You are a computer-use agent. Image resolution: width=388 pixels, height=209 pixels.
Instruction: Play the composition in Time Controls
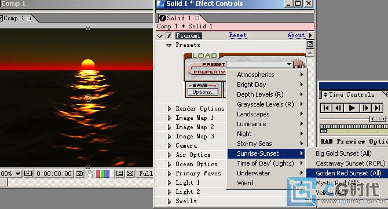[x=352, y=108]
